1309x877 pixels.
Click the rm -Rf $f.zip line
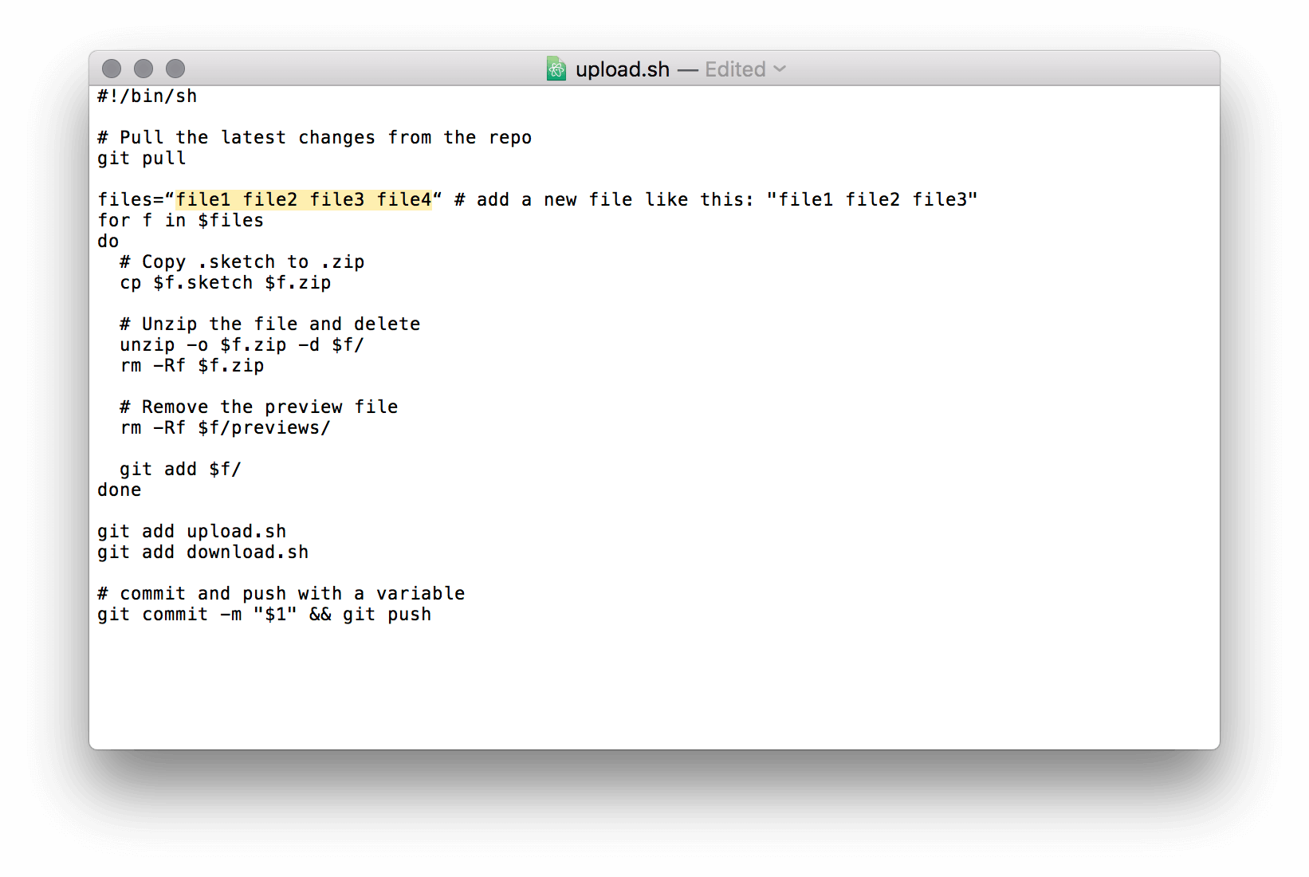coord(193,365)
